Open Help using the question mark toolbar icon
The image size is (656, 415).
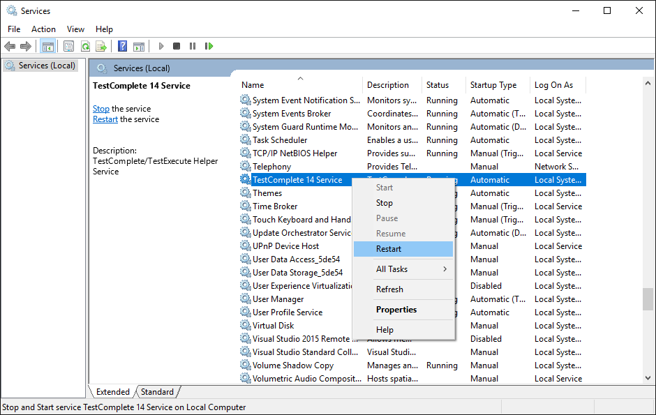(x=122, y=46)
